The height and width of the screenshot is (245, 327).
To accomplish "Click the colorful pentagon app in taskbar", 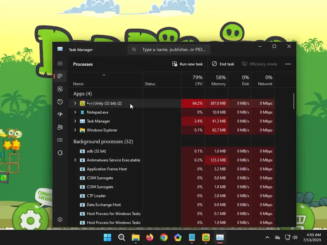I will pyautogui.click(x=178, y=237).
